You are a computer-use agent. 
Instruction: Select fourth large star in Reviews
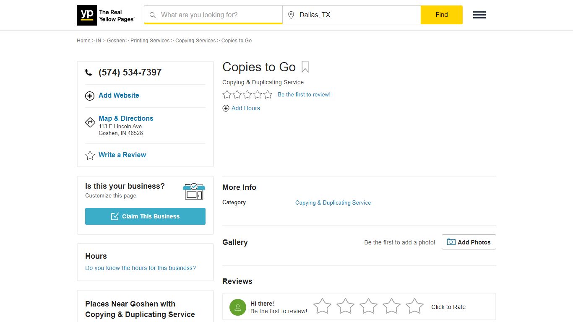(391, 306)
